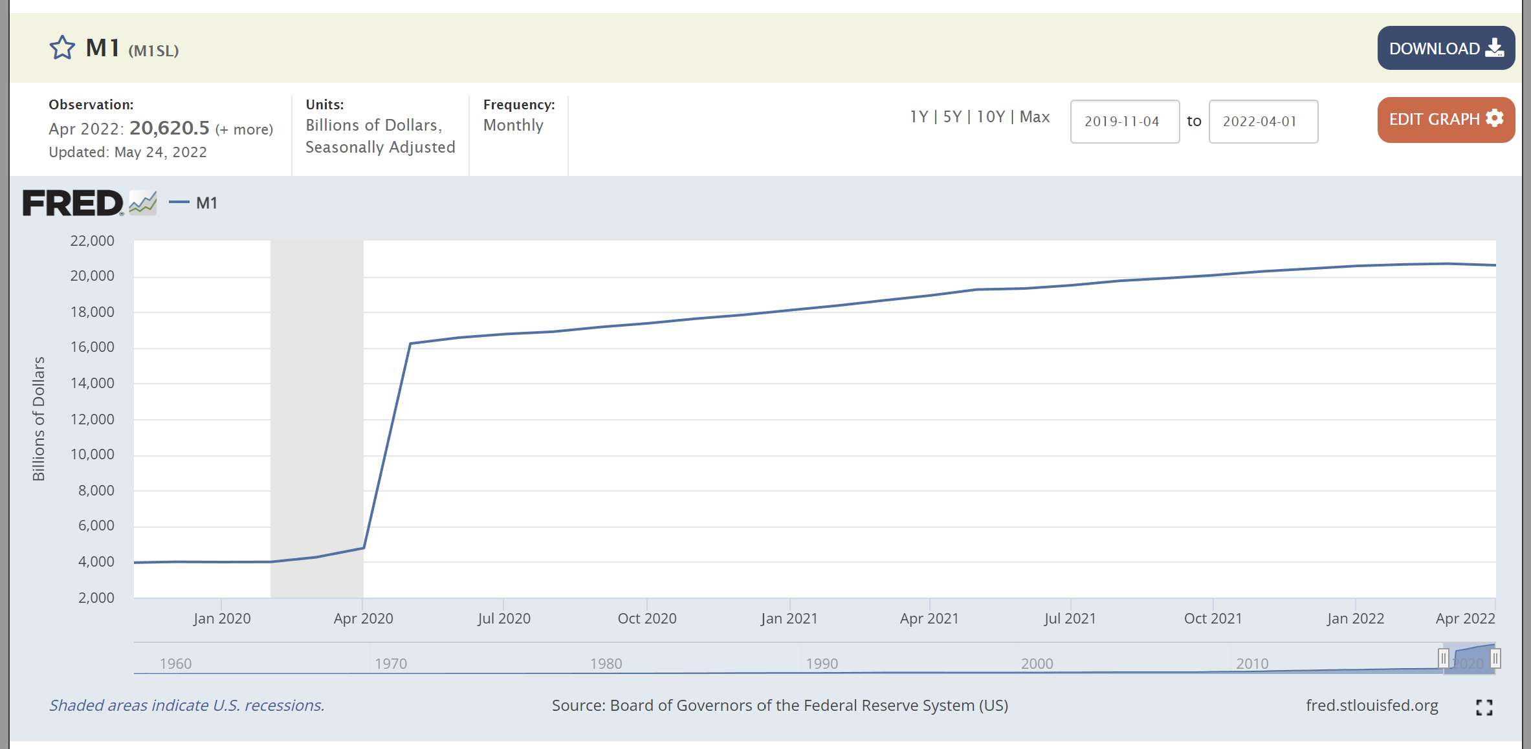Click the end date field 2022-04-01

point(1263,122)
